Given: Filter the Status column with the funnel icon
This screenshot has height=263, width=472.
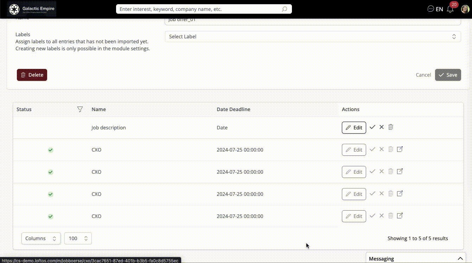Looking at the screenshot, I should click(x=80, y=109).
